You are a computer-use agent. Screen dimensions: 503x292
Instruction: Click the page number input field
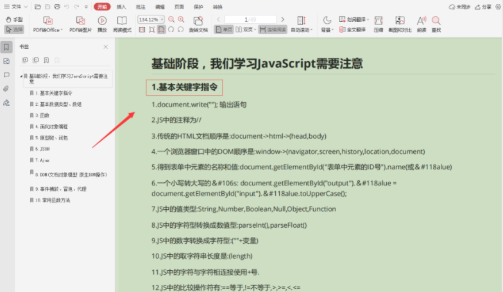click(x=250, y=19)
